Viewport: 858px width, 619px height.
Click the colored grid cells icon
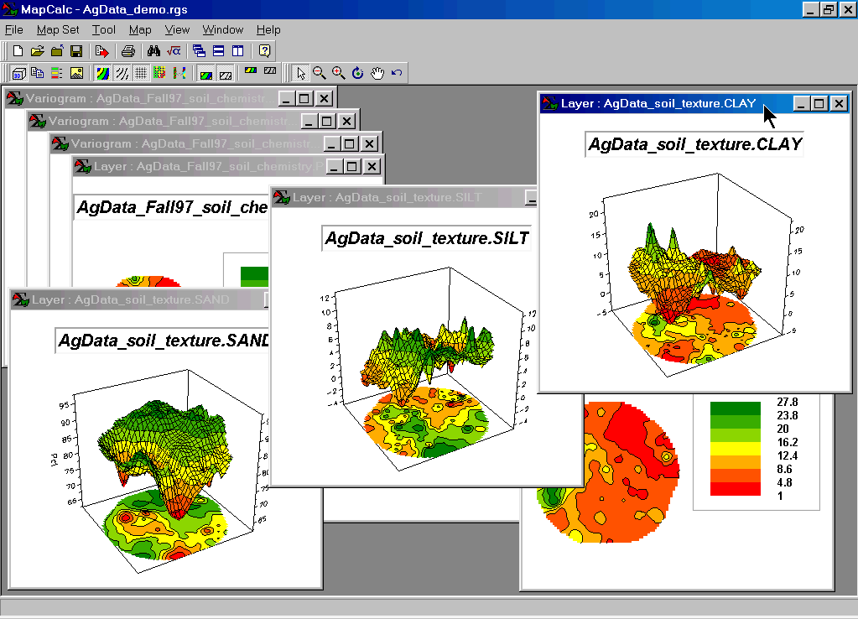point(160,73)
